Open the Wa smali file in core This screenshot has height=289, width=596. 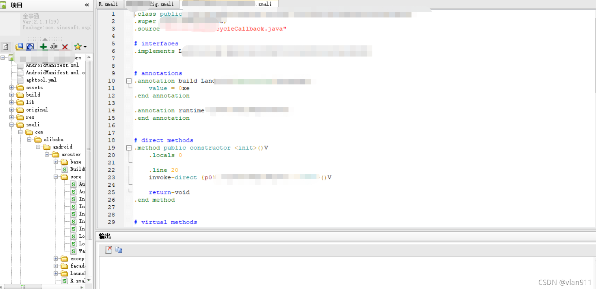[82, 251]
